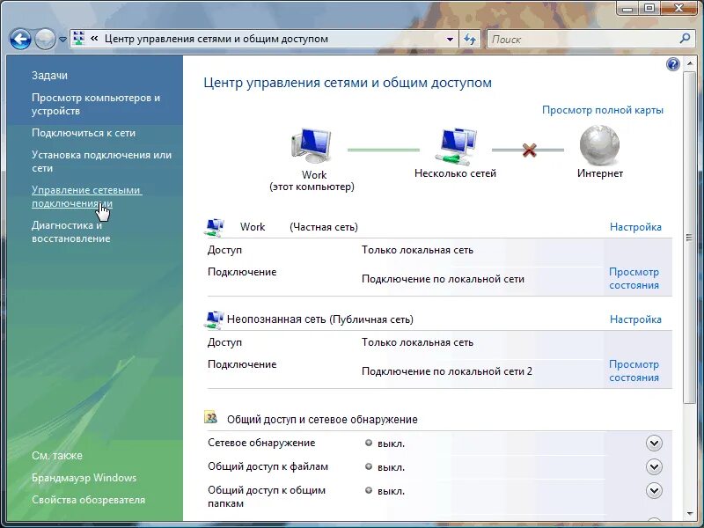
Task: Click the scrollbar up arrow
Action: tap(690, 62)
